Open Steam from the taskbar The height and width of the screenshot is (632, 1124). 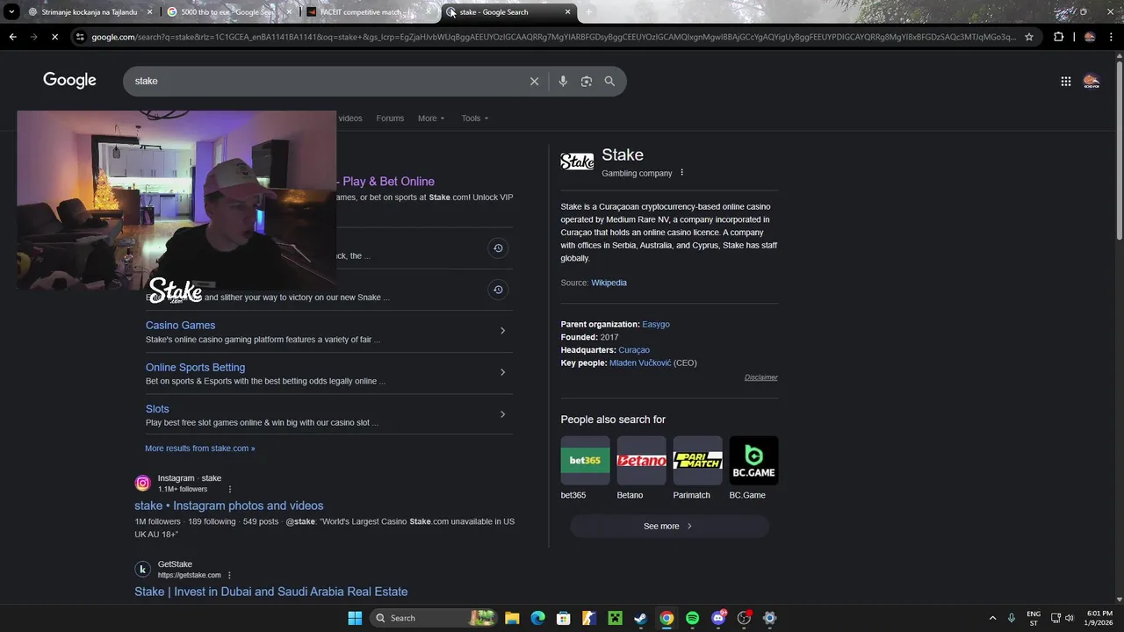(x=641, y=618)
